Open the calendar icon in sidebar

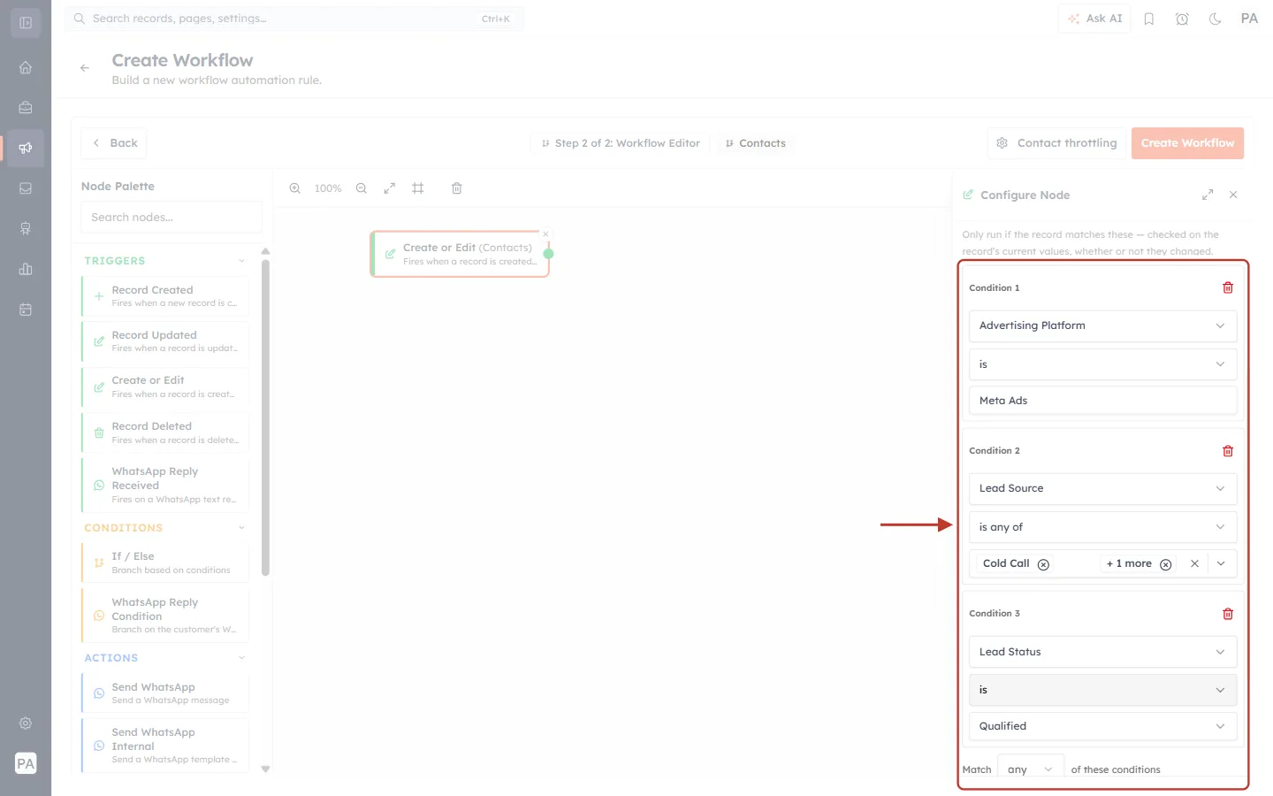click(x=26, y=310)
